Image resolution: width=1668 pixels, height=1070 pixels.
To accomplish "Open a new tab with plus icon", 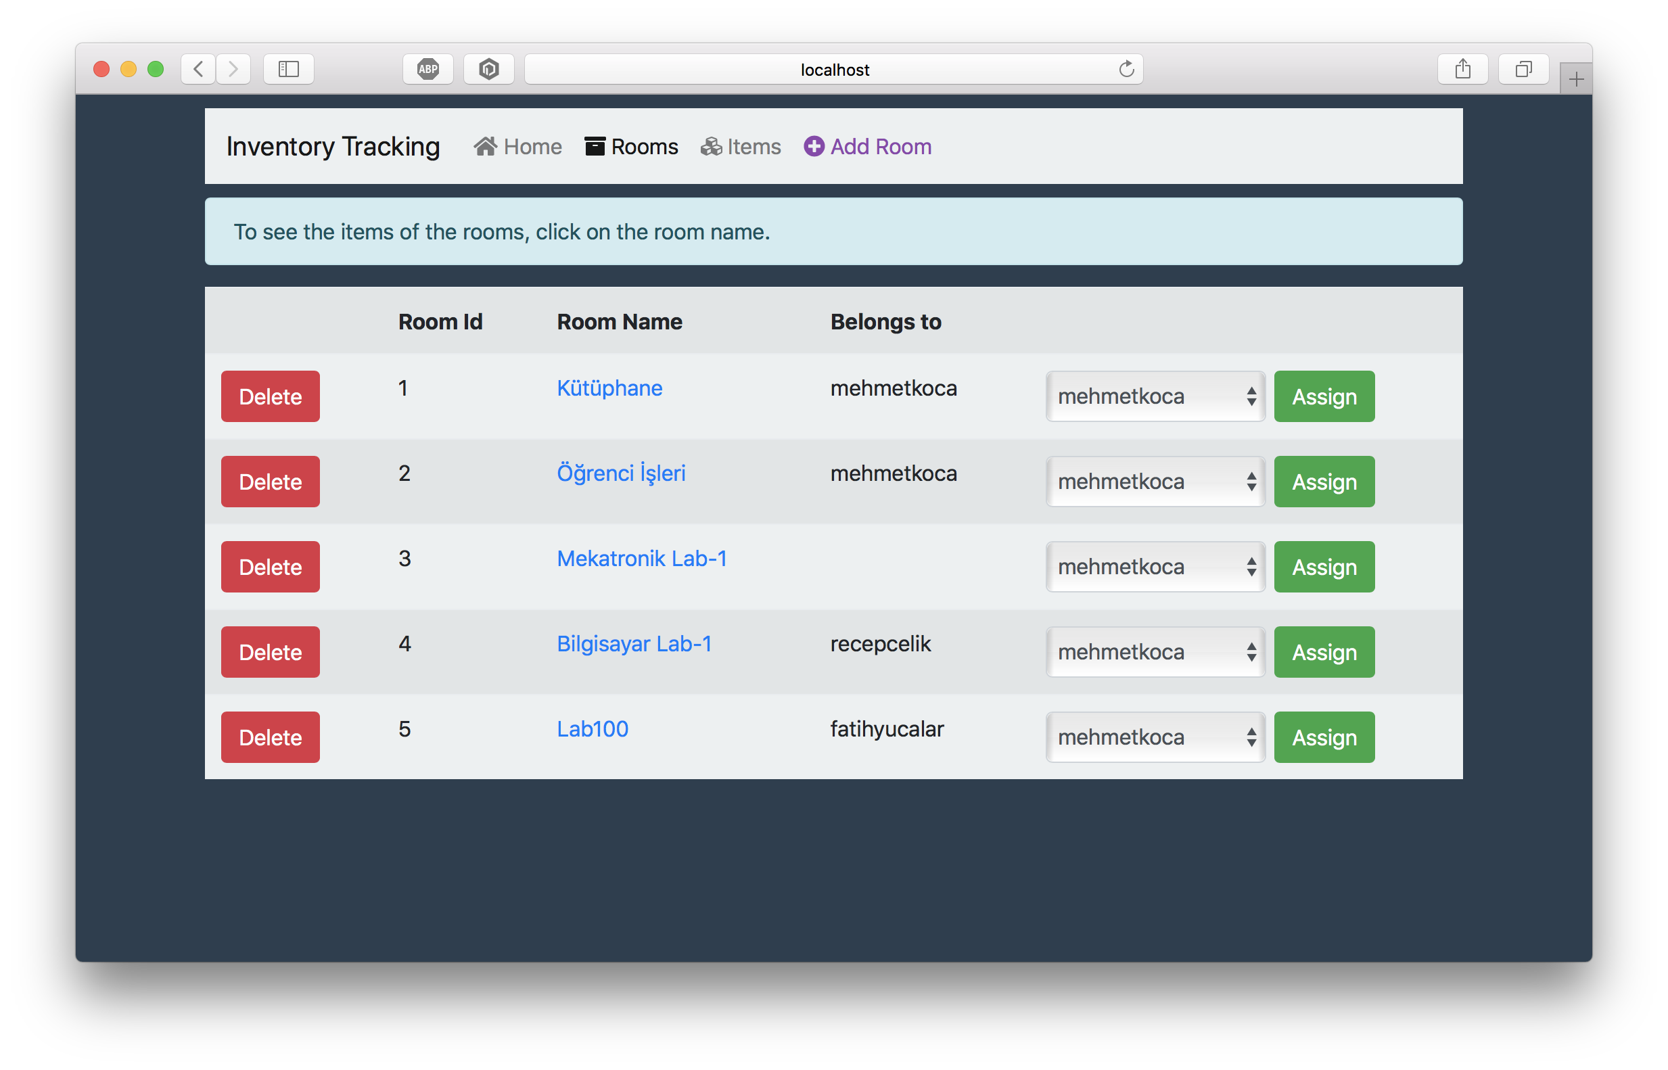I will click(x=1575, y=78).
